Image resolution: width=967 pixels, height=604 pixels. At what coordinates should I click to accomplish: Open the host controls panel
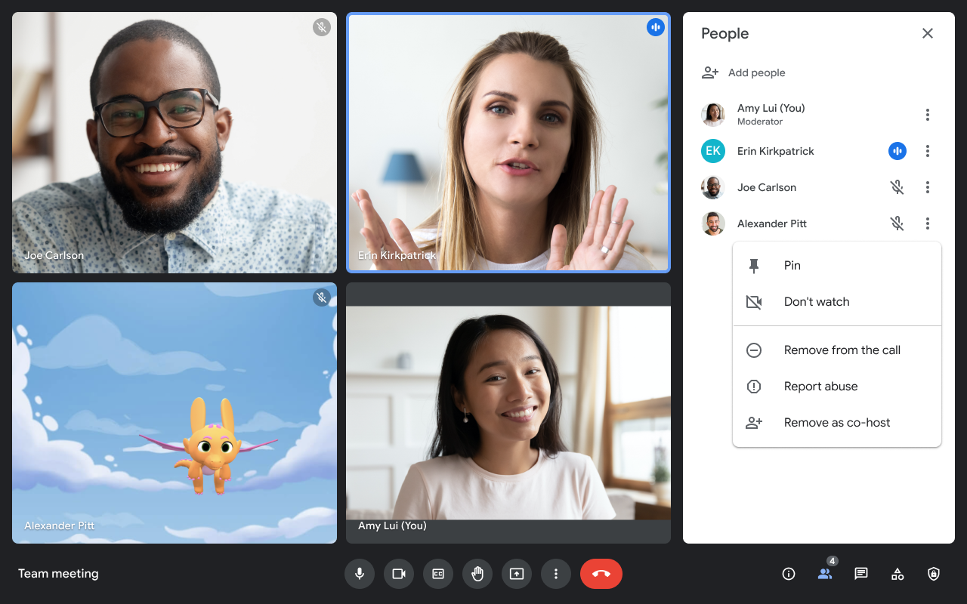[x=933, y=574]
